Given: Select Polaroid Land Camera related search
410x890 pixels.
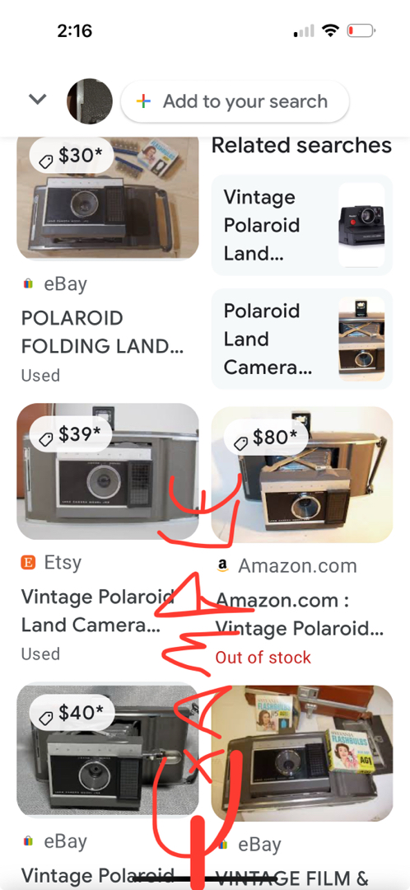Looking at the screenshot, I should click(x=301, y=339).
